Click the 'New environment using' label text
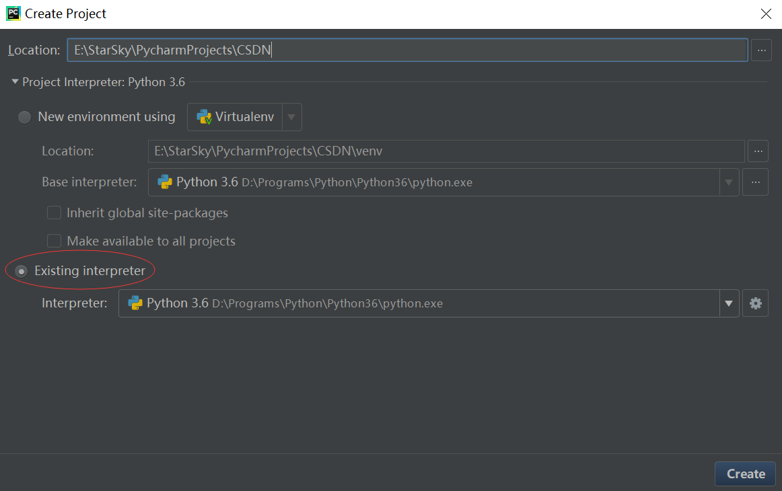The image size is (782, 491). click(107, 116)
